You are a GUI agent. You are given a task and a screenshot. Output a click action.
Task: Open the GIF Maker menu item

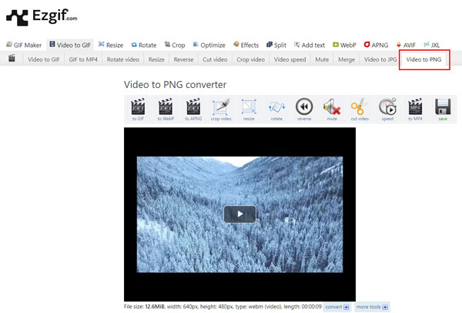click(24, 45)
